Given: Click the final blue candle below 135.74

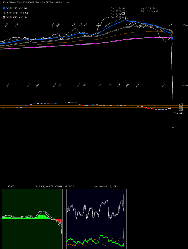Looking at the screenshot, I should pos(173,128).
